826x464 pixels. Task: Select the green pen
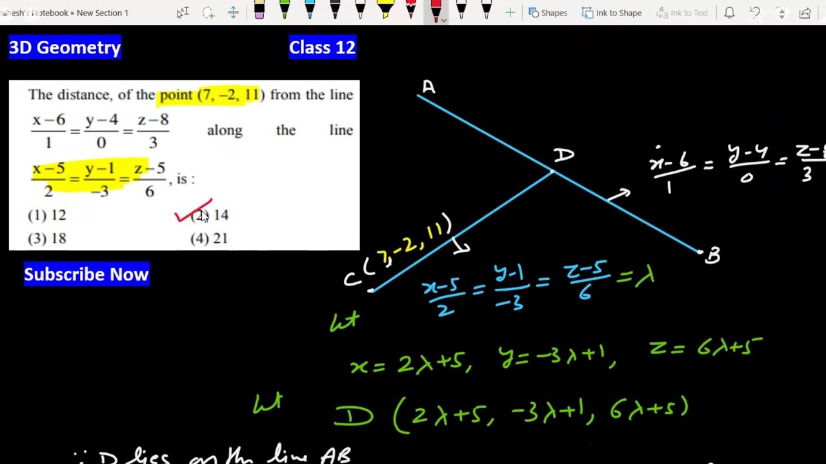pyautogui.click(x=285, y=10)
